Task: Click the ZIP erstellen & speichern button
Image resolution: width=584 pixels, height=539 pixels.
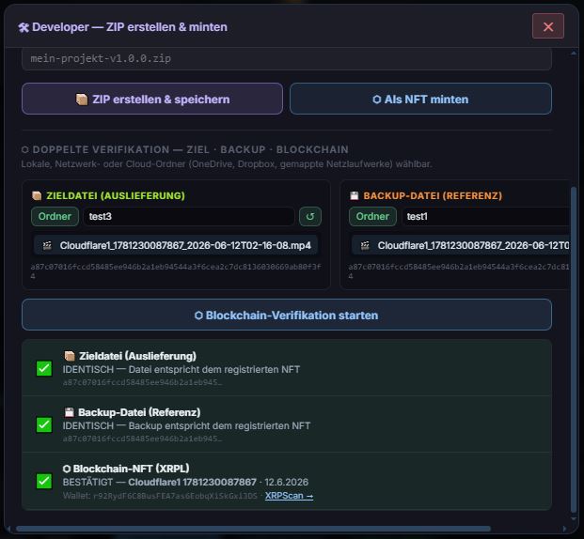Action: coord(152,99)
